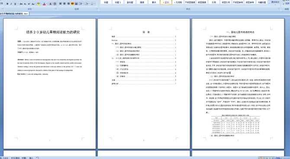Viewport: 290px width, 159px height.
Task: Toggle italic formatting button
Action: point(11,4)
